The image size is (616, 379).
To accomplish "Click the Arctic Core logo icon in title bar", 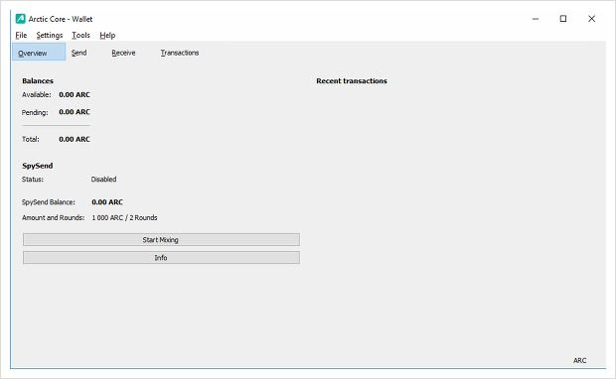I will (21, 19).
